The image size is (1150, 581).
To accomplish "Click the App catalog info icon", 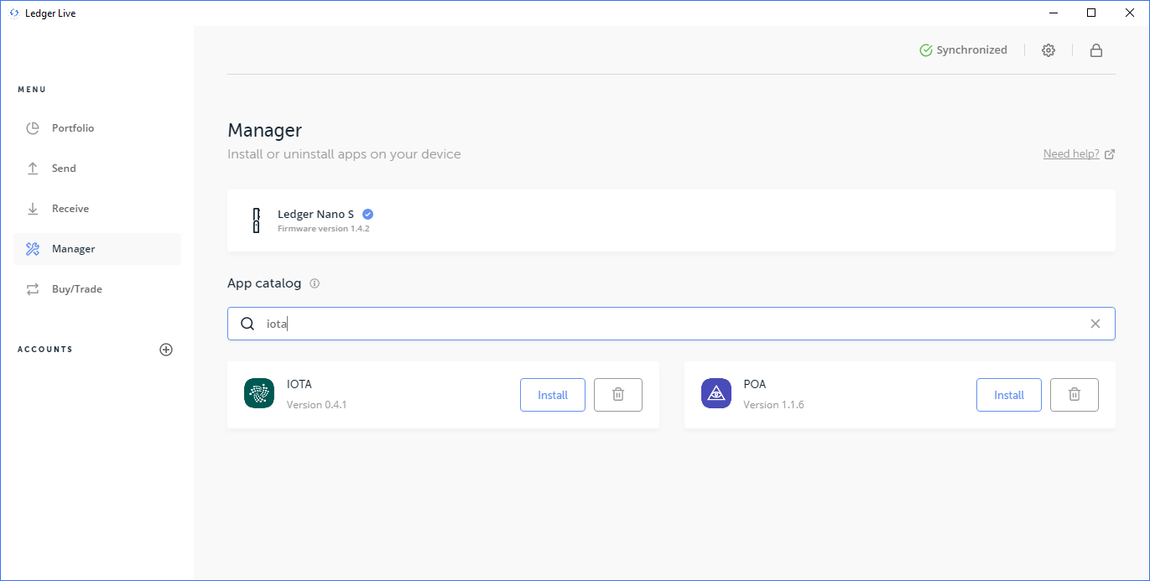I will pos(315,283).
